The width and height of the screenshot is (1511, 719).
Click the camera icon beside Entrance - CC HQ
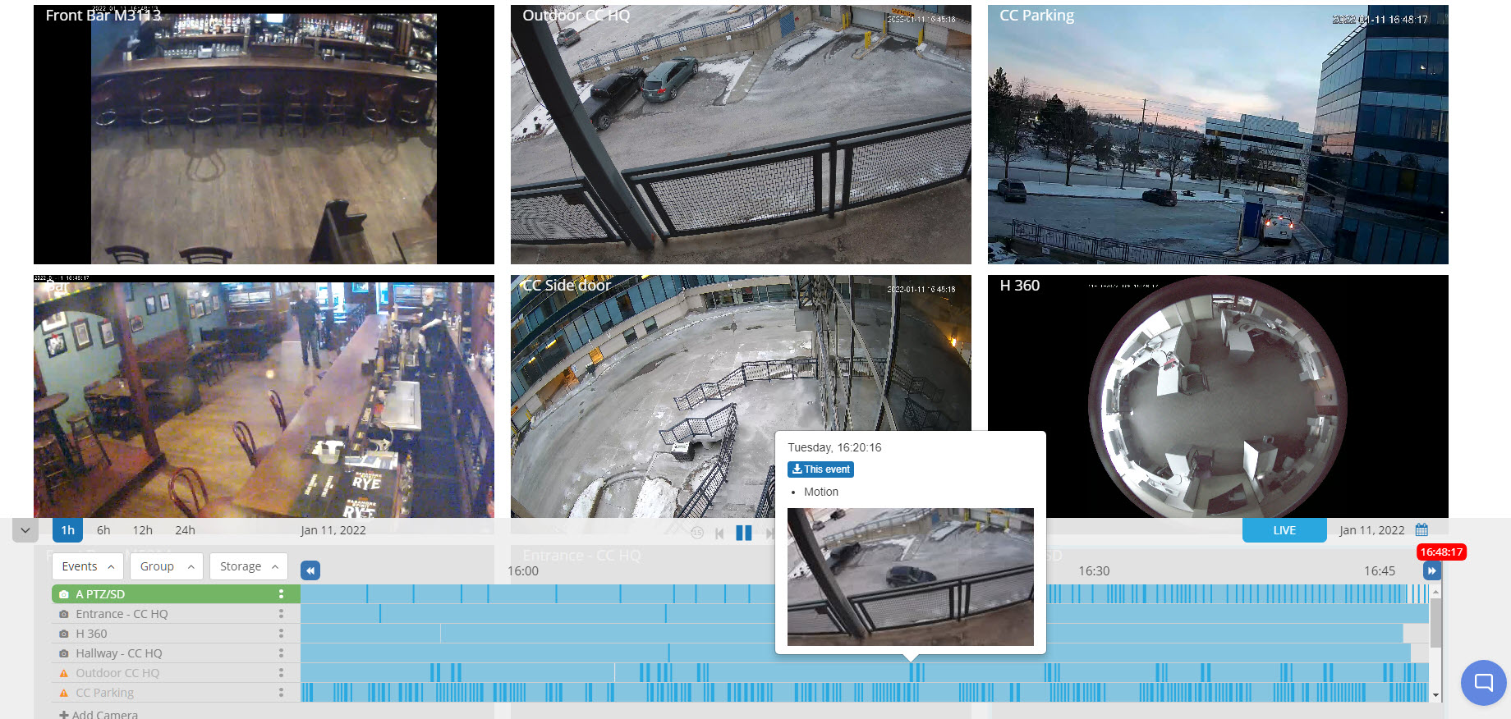pos(64,614)
